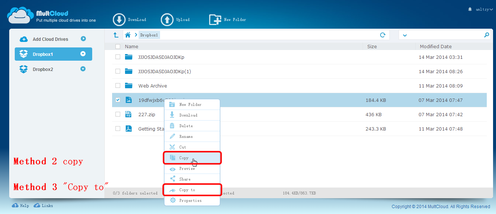Choose New Folder in the context menu
This screenshot has height=214, width=496.
pos(192,104)
